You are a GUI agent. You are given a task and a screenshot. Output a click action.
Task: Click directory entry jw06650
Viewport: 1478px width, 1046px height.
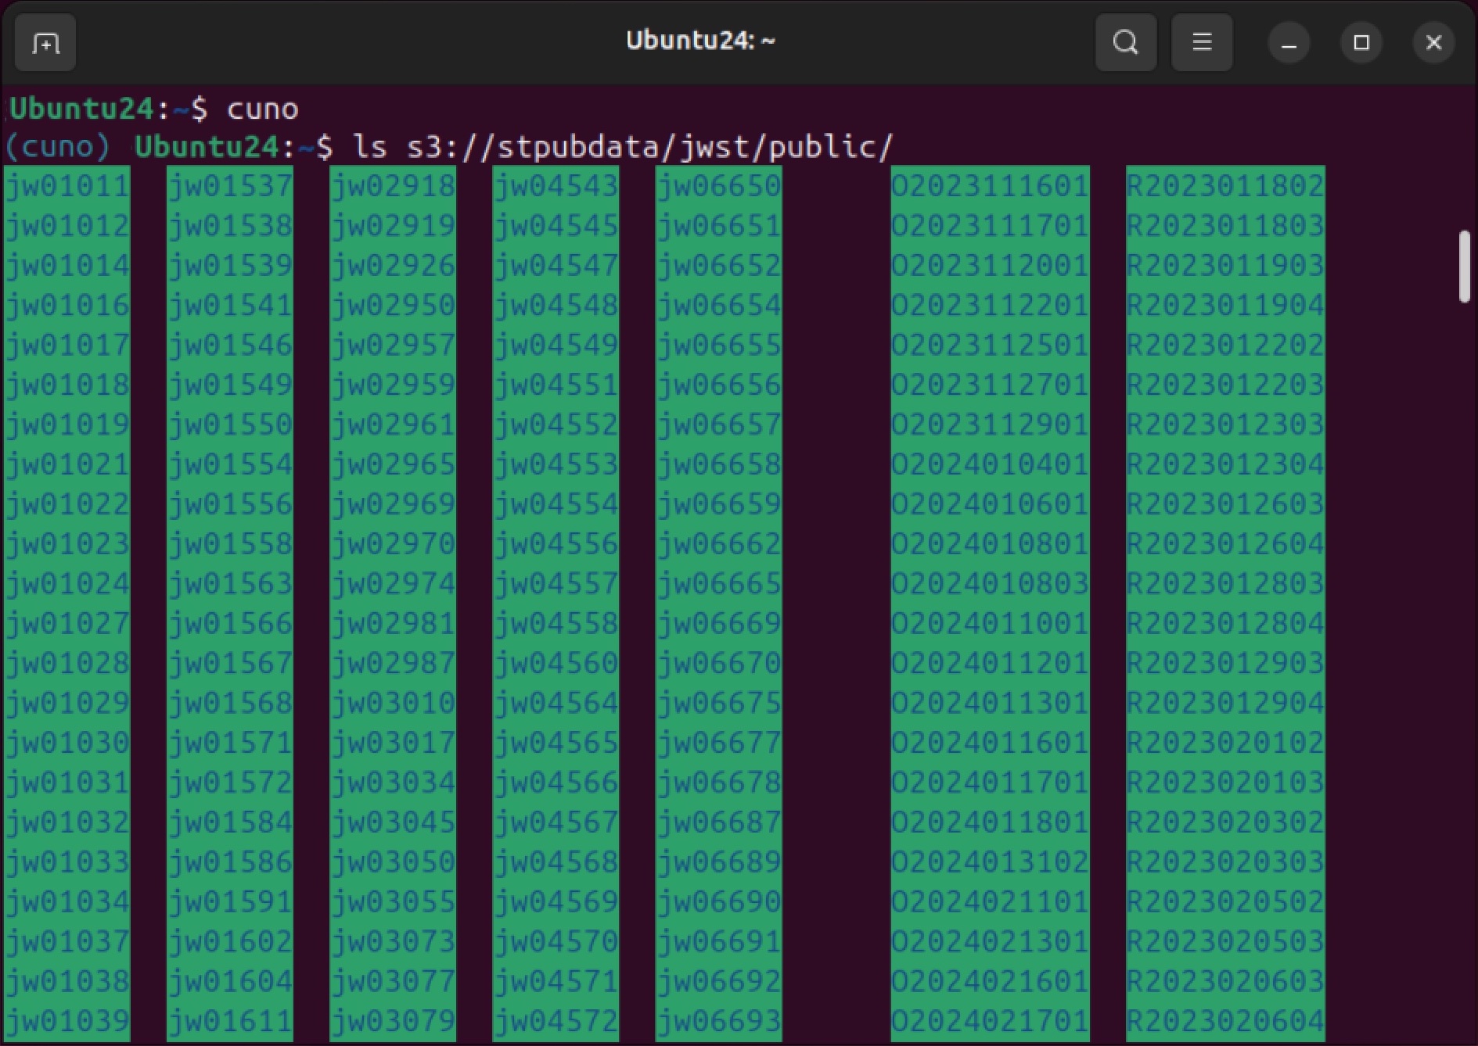[718, 186]
